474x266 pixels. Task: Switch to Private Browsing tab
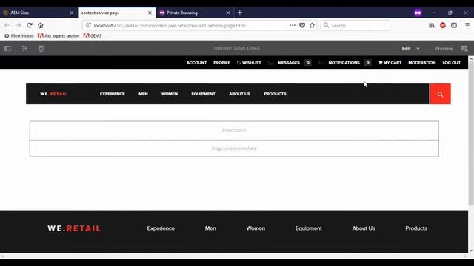pos(195,13)
